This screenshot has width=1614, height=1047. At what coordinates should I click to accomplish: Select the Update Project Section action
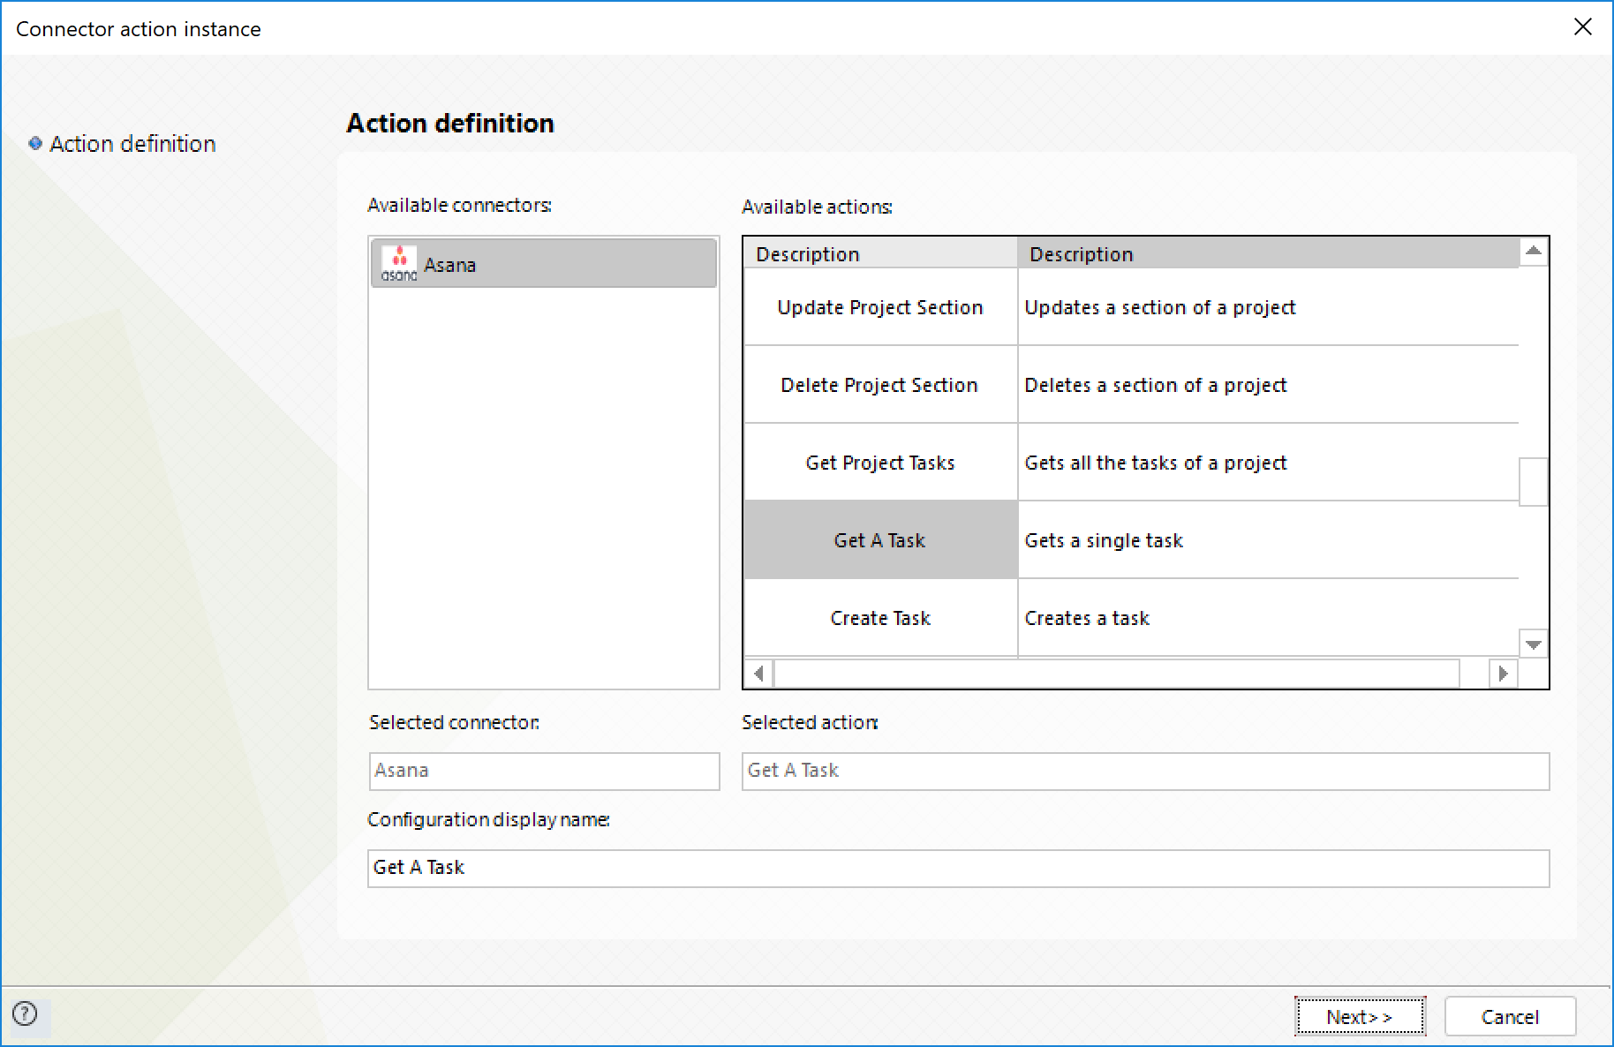pos(880,306)
